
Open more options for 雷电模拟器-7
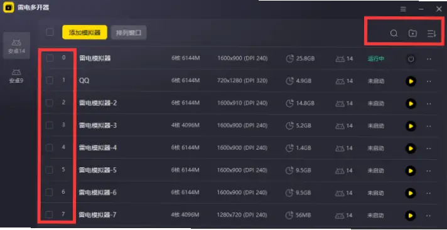(x=429, y=216)
